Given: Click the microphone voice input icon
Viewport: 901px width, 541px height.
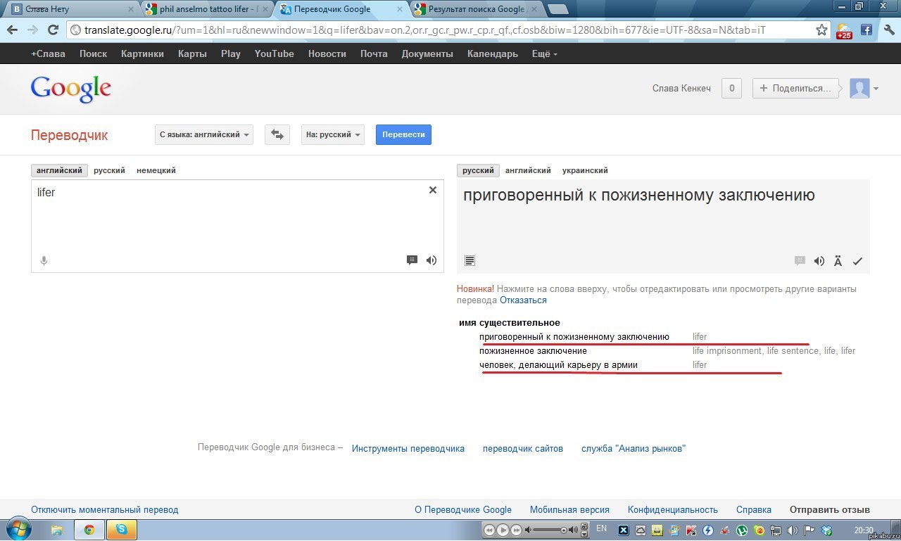Looking at the screenshot, I should pyautogui.click(x=44, y=261).
